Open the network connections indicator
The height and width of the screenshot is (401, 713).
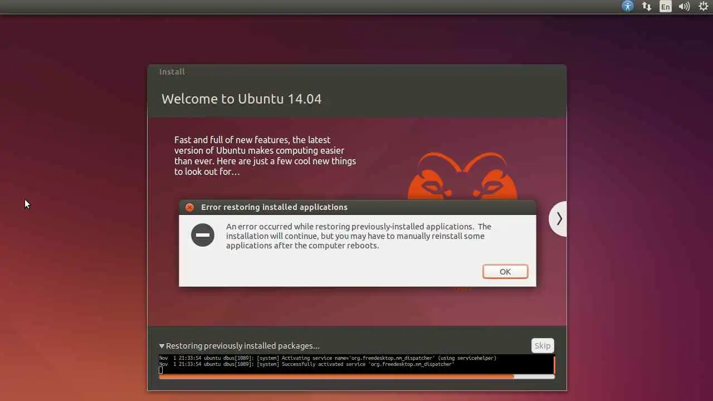[647, 7]
